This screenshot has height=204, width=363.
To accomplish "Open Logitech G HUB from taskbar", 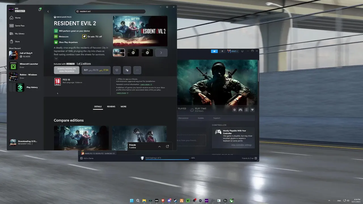I will pyautogui.click(x=225, y=201).
